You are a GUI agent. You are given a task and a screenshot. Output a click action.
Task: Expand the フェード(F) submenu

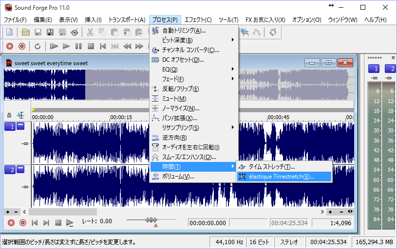pyautogui.click(x=194, y=79)
